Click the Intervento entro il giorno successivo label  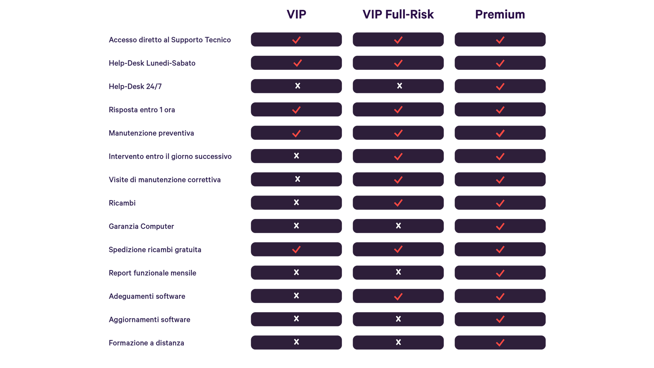click(x=170, y=157)
